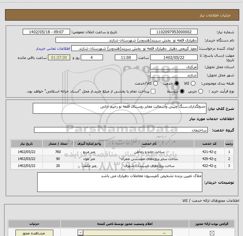243x236 pixels.
Task: Click unit cell متر مکعب
Action: [x=89, y=166]
